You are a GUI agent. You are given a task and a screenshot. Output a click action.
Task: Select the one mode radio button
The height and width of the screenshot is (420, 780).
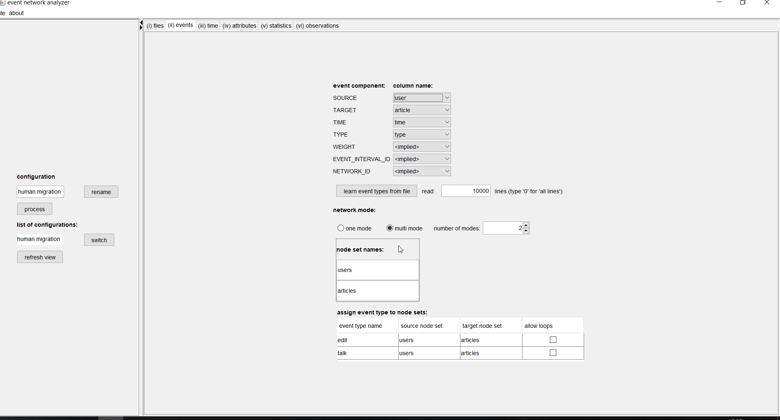(x=341, y=228)
